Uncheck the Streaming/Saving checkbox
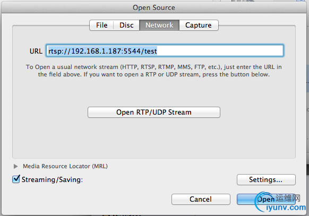 tap(16, 179)
